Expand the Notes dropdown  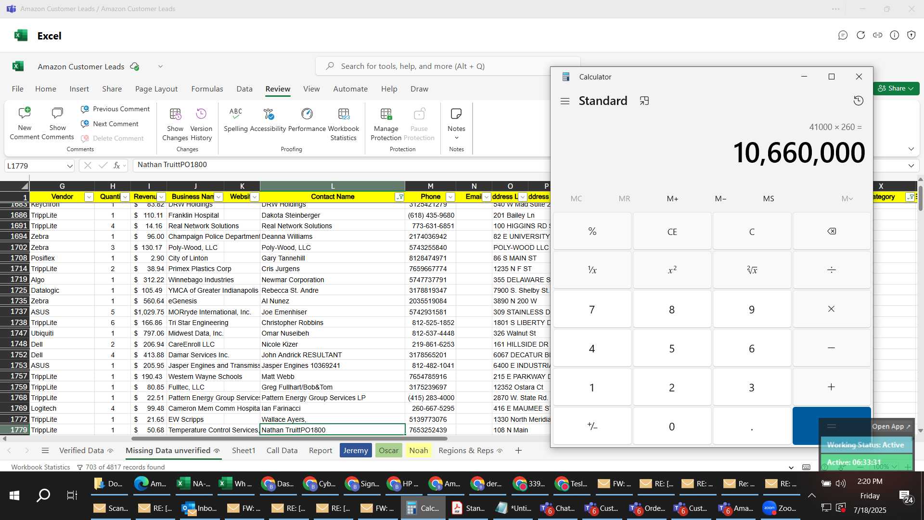pos(457,138)
